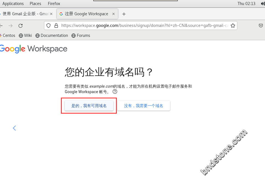
Task: Click the example.com italic text
Action: click(101, 86)
